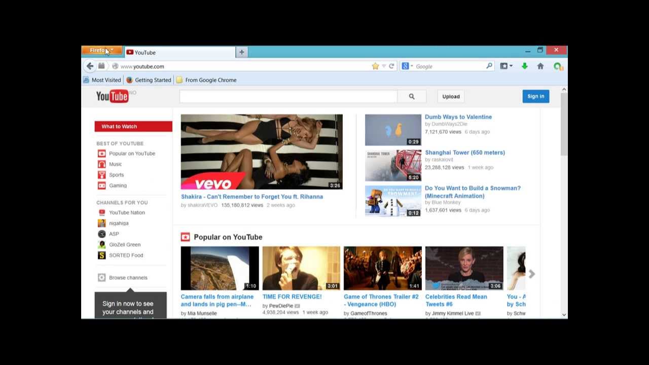Click the Popular on YouTube heading icon
This screenshot has width=649, height=365.
tap(186, 237)
